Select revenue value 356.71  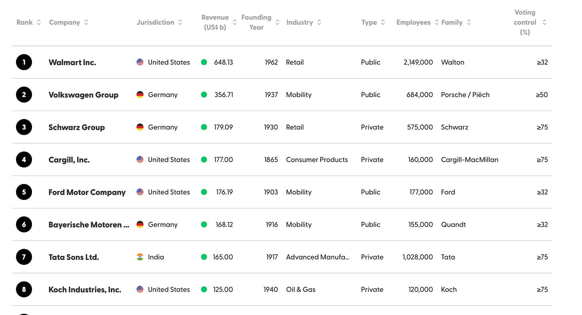pyautogui.click(x=224, y=95)
